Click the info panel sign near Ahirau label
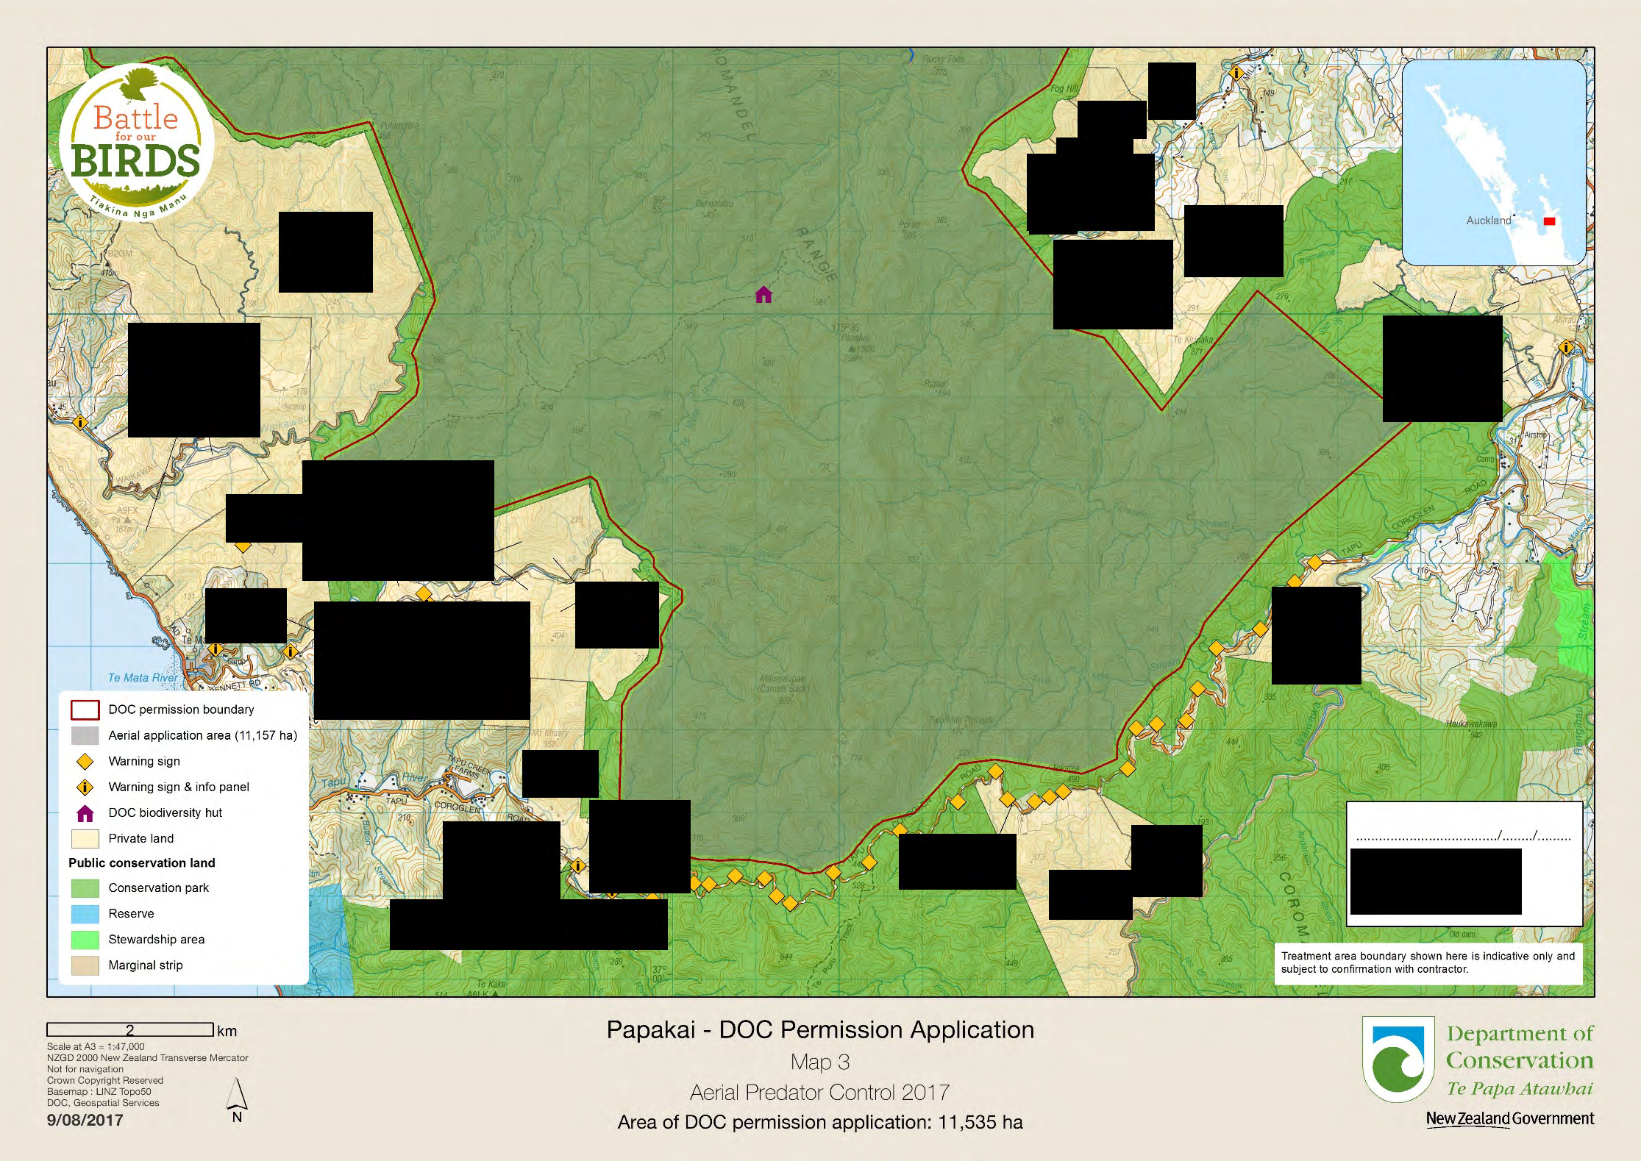 [x=1566, y=347]
